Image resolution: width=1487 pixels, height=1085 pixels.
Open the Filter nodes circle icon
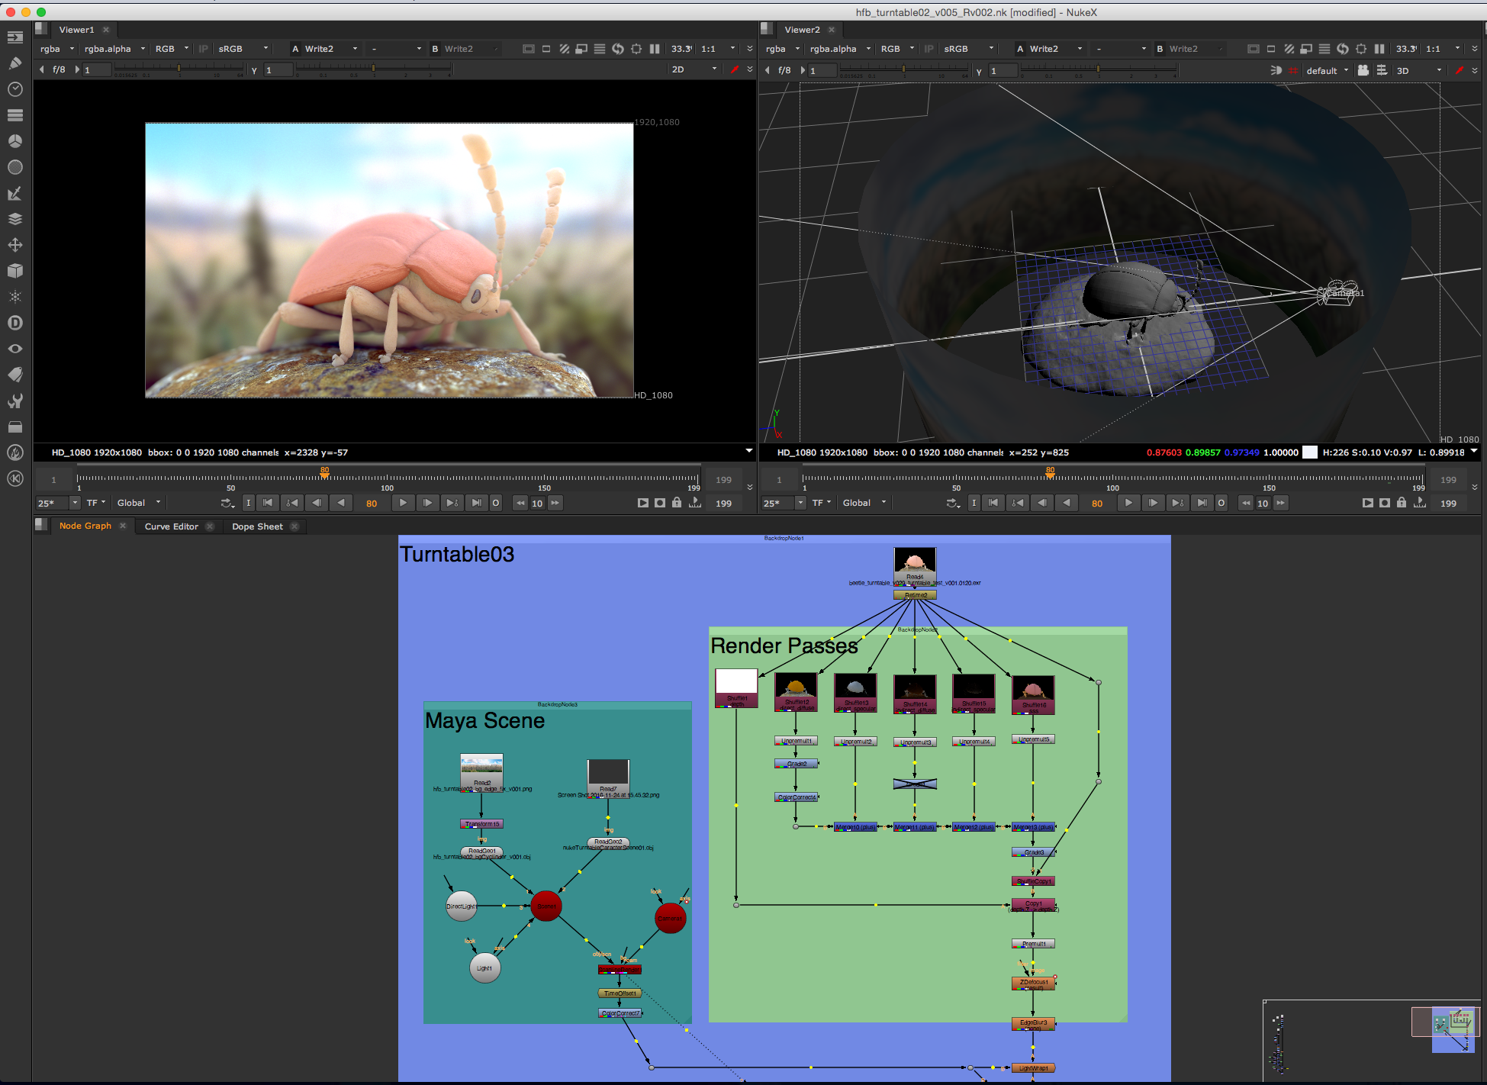pos(15,167)
